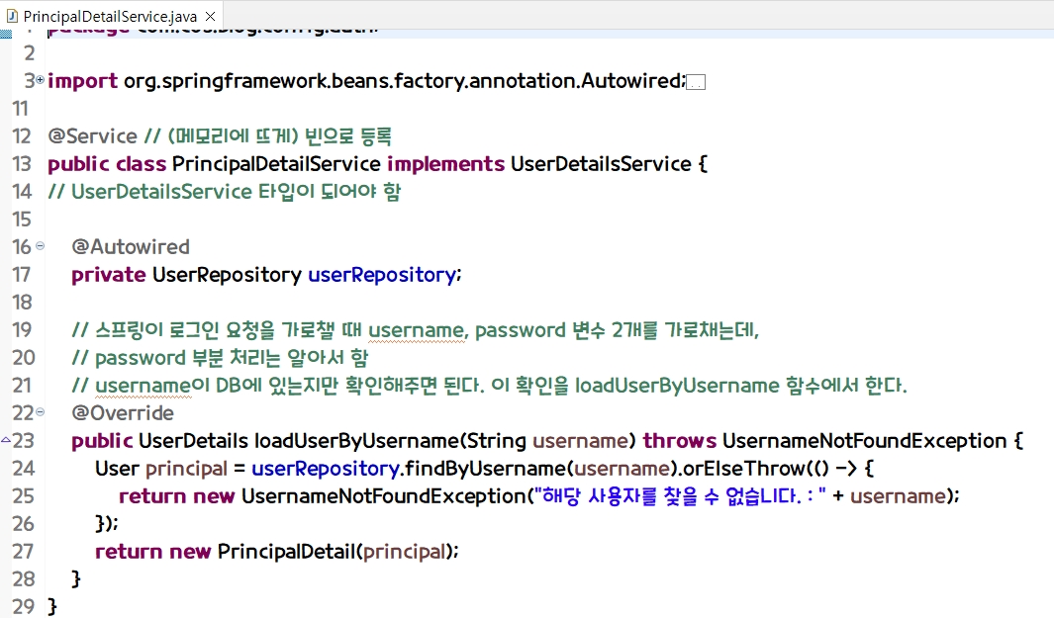Click the @Service annotation
This screenshot has height=618, width=1054.
(93, 136)
